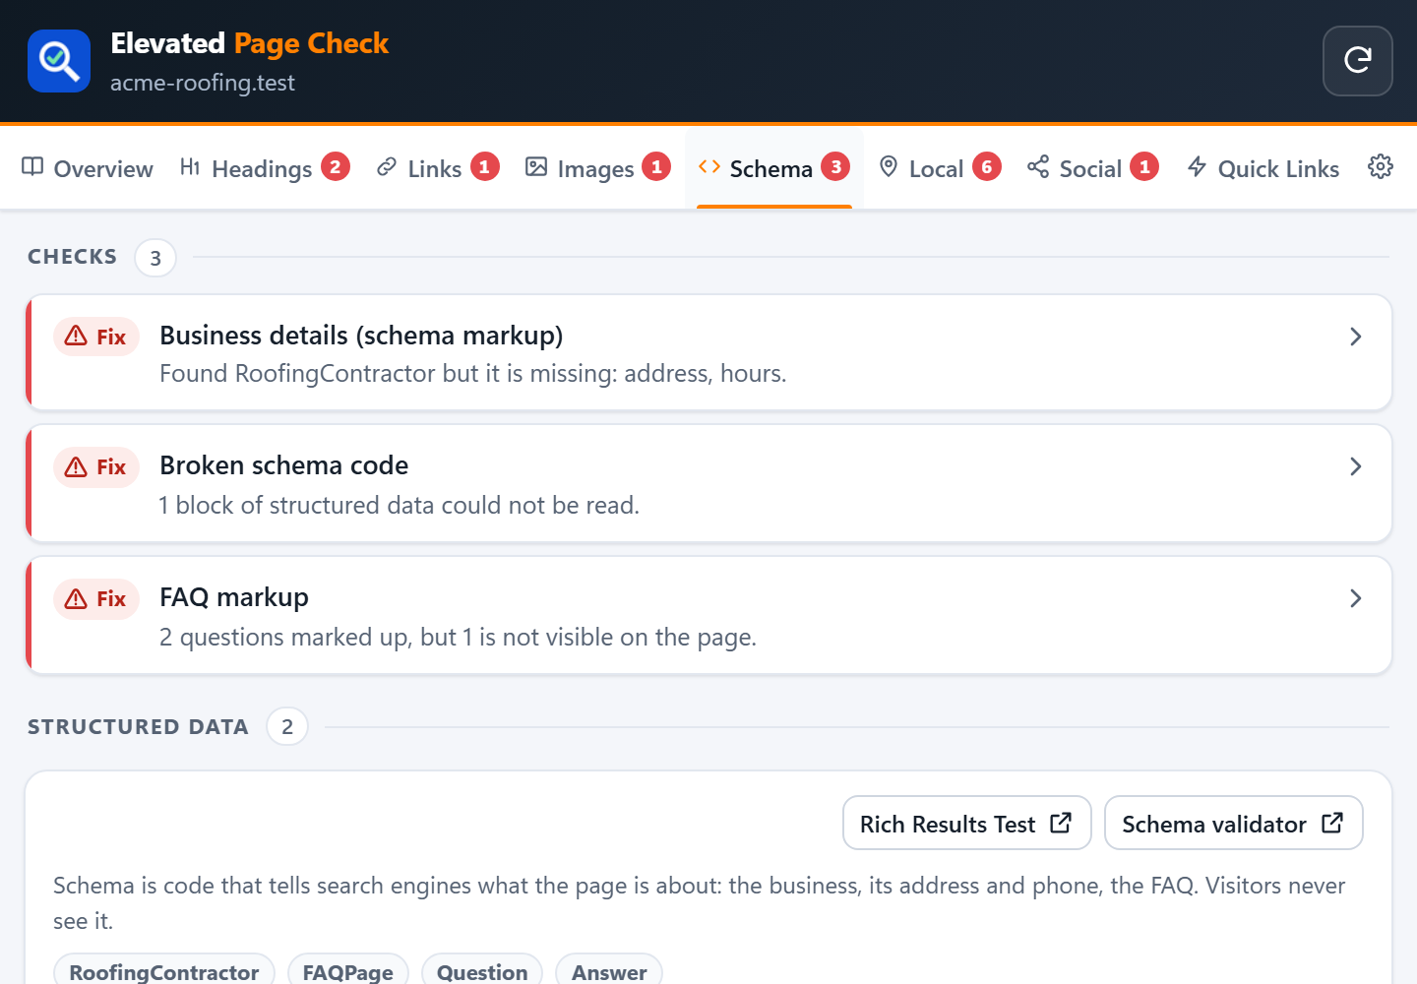Click the acme-roofing.test domain text
1417x984 pixels.
click(203, 83)
